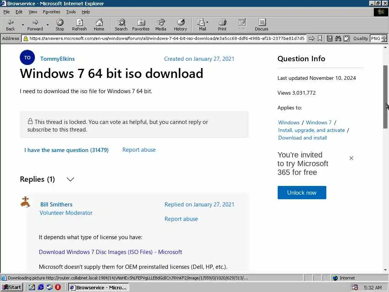Click the Opera icon in quick launch
Screen dimensions: 389x292
(x=58, y=287)
